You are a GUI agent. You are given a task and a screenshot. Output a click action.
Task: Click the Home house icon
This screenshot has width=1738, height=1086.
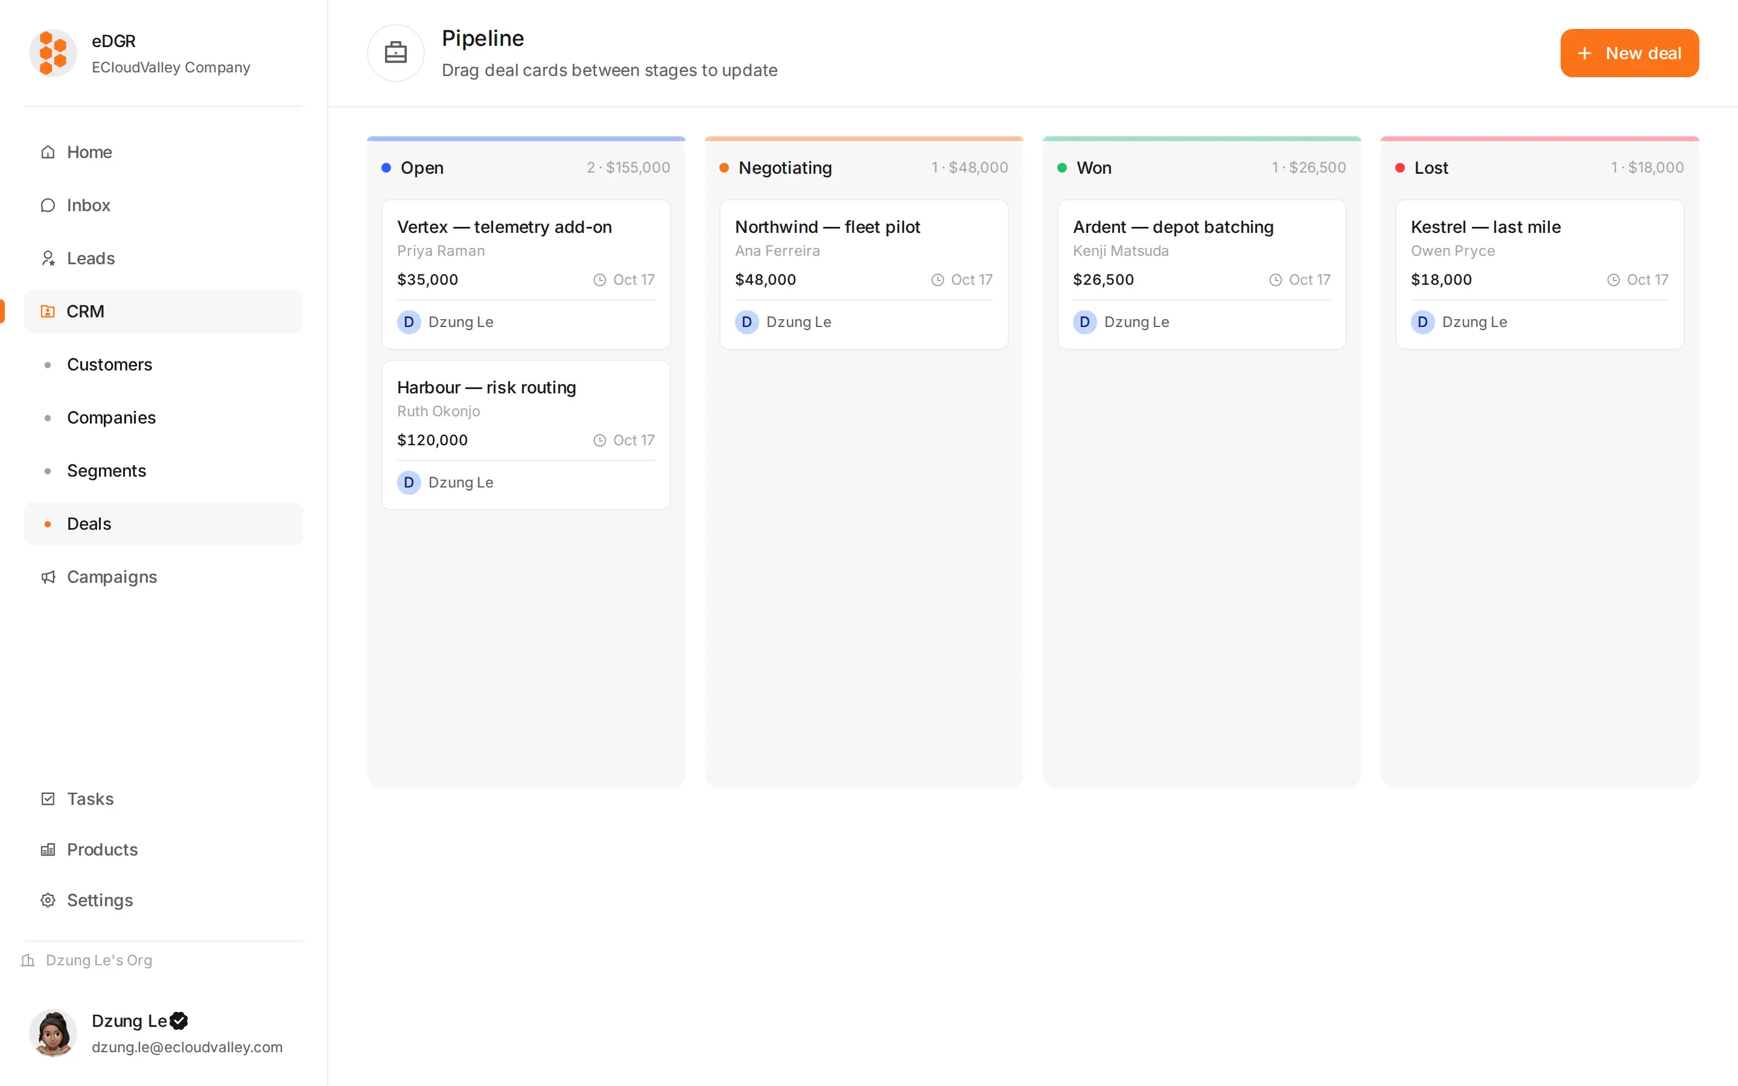(48, 152)
